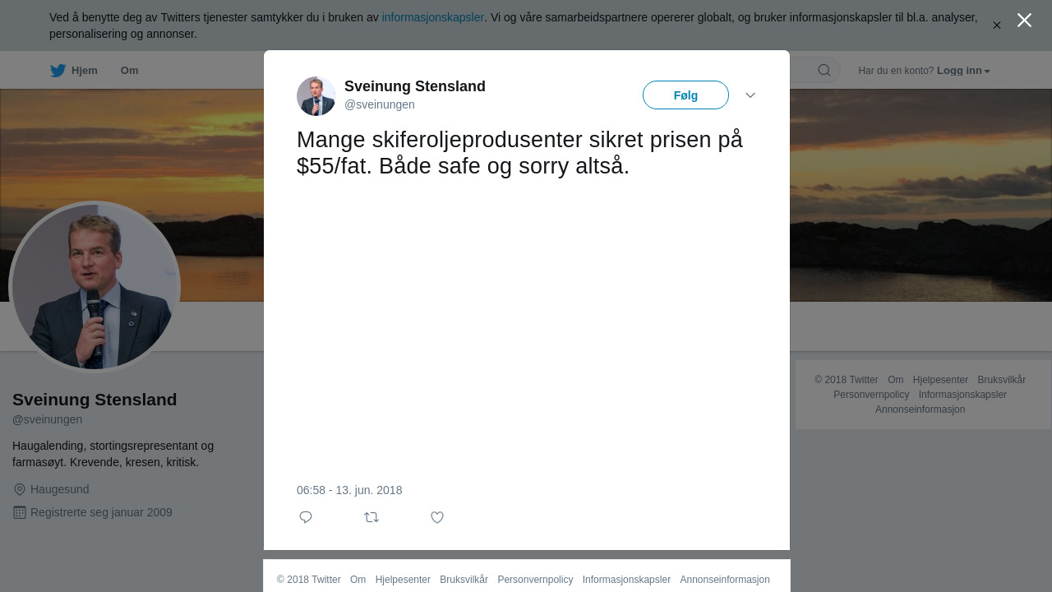Open Hjelpesenter link in the bottom footer
Viewport: 1052px width, 592px height.
[x=403, y=580]
